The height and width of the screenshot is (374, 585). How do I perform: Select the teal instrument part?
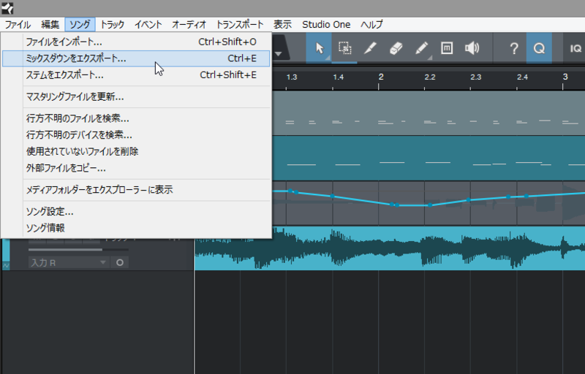click(429, 159)
